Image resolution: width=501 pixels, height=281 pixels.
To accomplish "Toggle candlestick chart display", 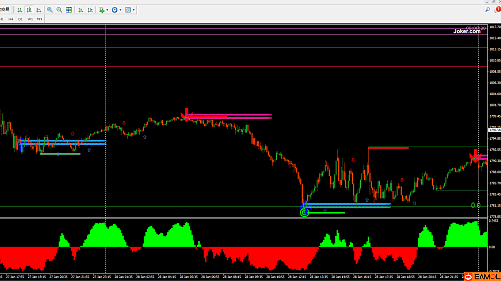I will coord(29,10).
